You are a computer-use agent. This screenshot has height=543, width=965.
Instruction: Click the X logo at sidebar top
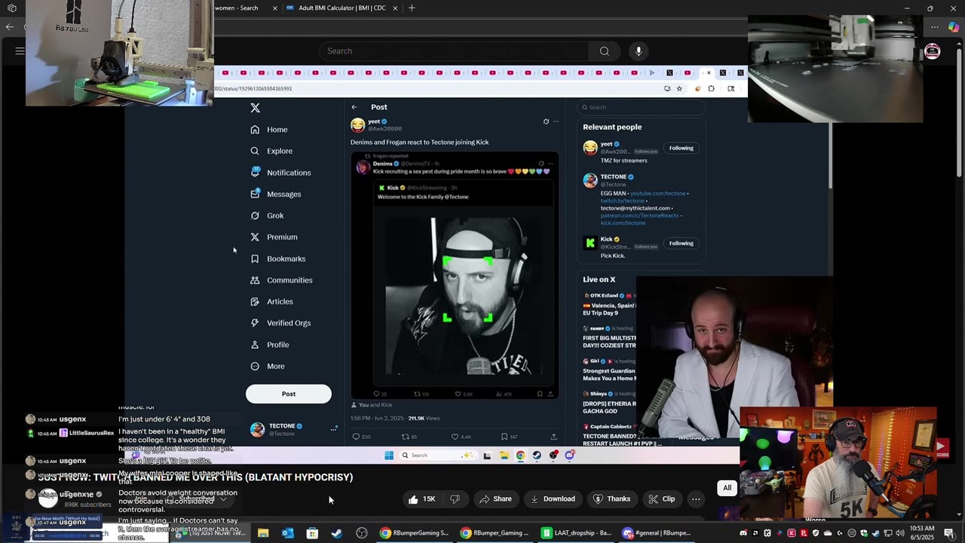255,108
